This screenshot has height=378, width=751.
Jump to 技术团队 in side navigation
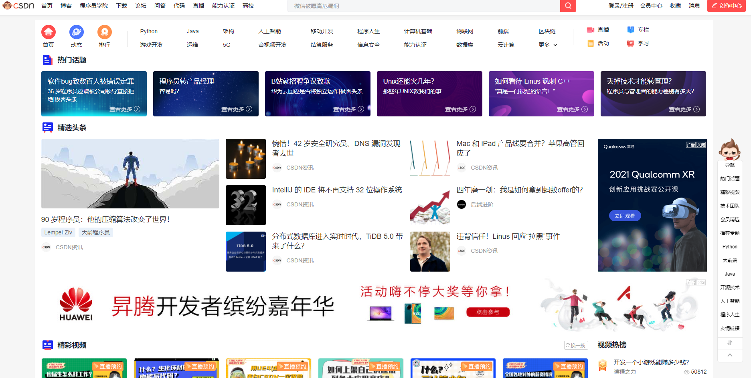(x=730, y=206)
